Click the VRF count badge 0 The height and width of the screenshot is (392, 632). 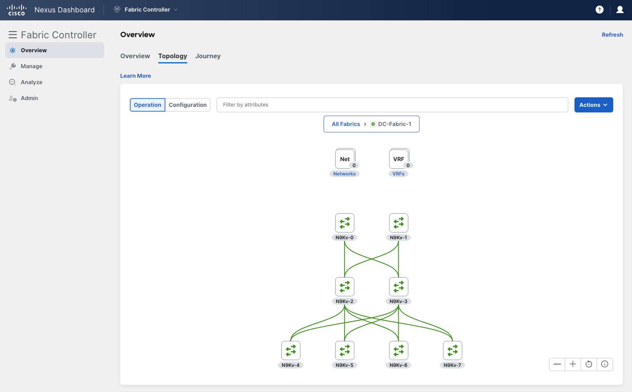pos(408,165)
